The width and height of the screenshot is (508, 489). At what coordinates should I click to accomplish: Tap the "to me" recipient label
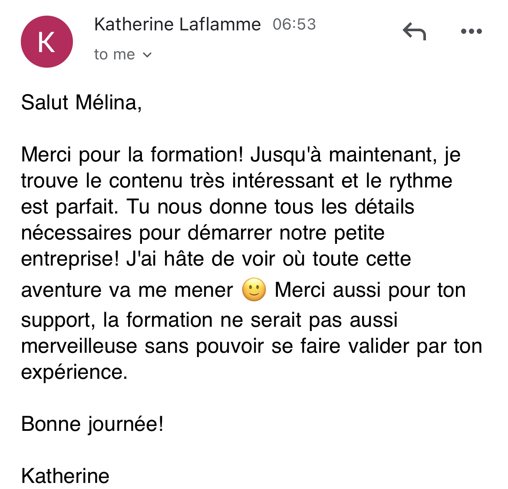[115, 55]
